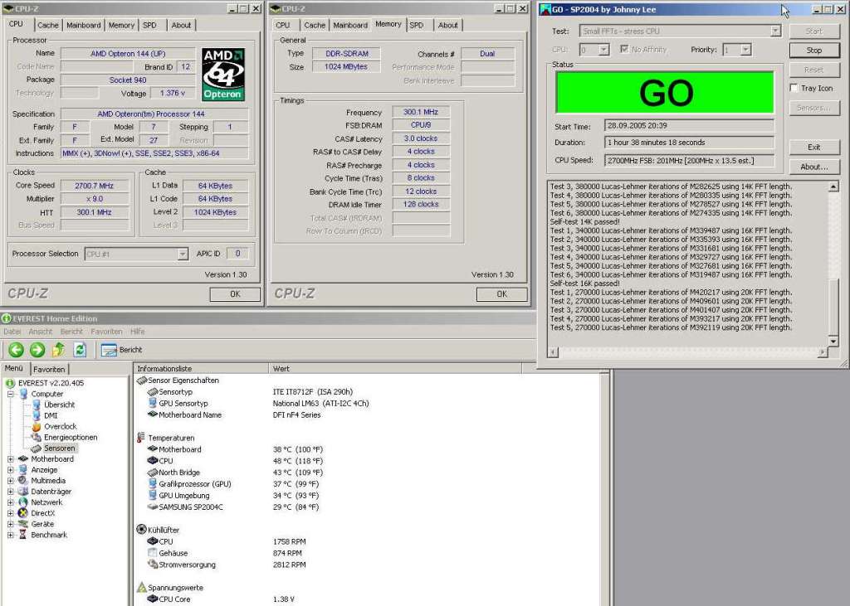Expand the Datenträger tree node
This screenshot has width=850, height=606.
click(10, 492)
